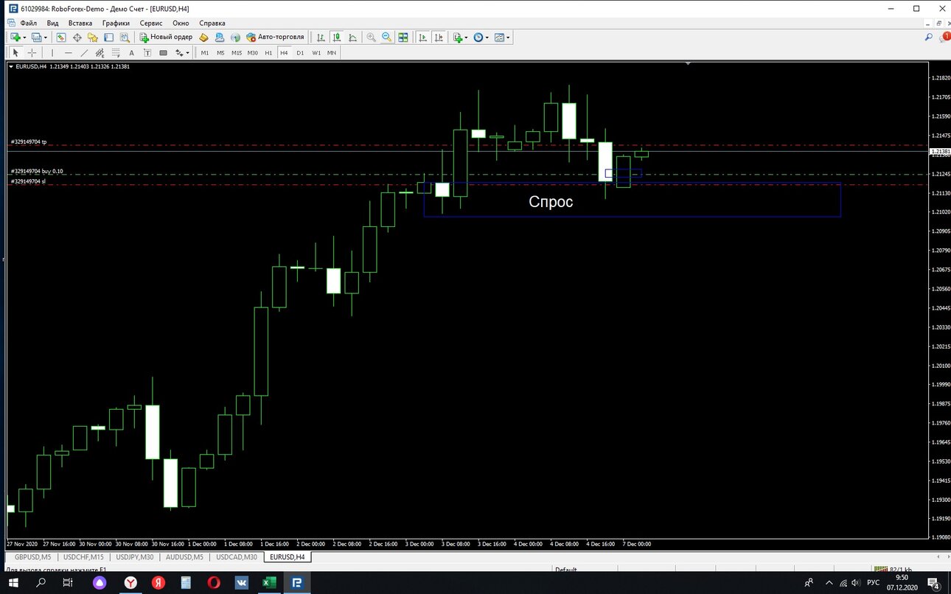Switch timeframe to W1

[x=316, y=52]
